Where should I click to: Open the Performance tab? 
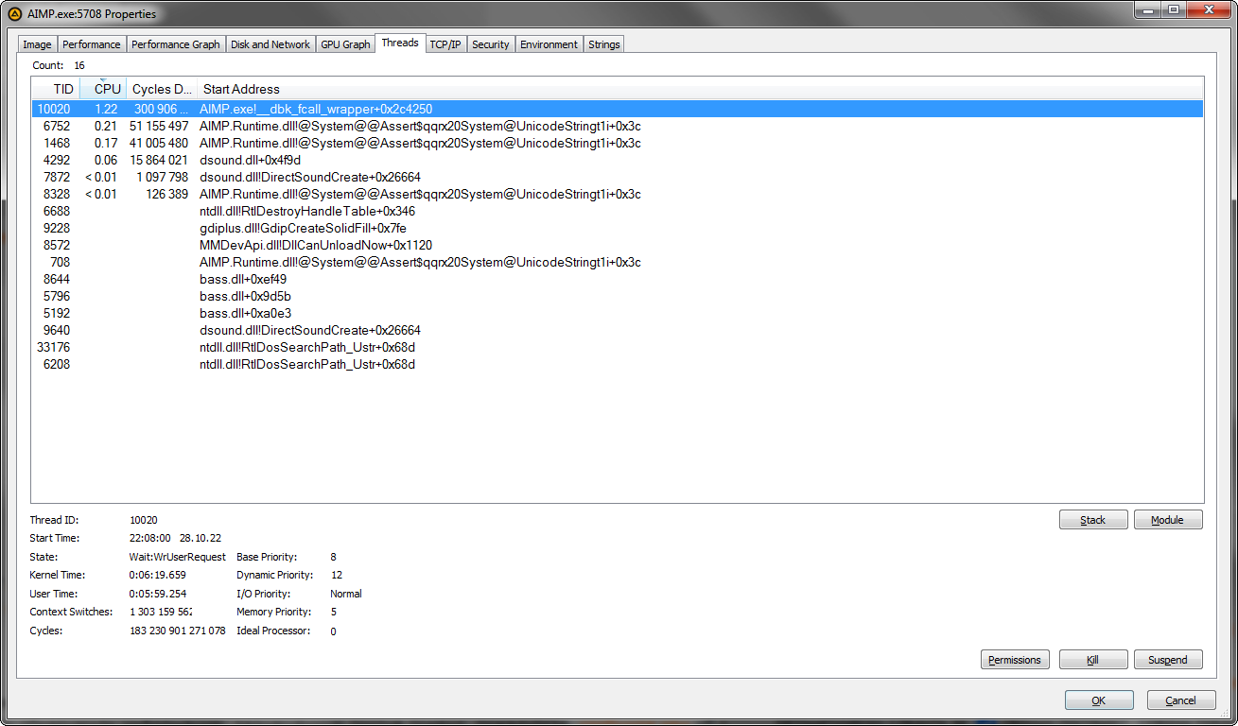[92, 44]
